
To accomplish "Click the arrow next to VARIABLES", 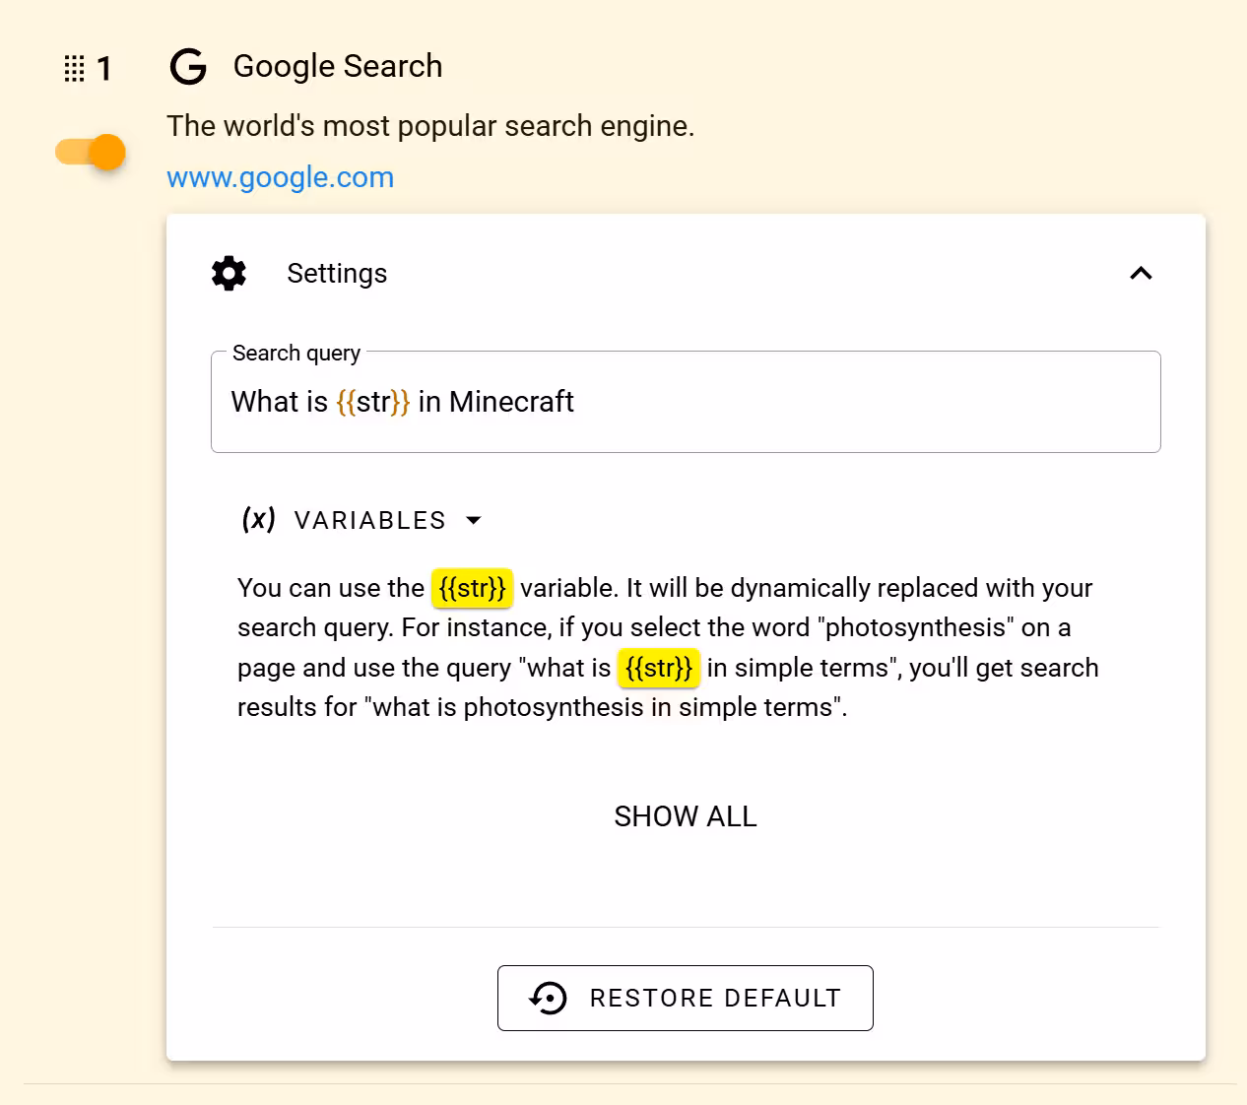I will pos(474,520).
